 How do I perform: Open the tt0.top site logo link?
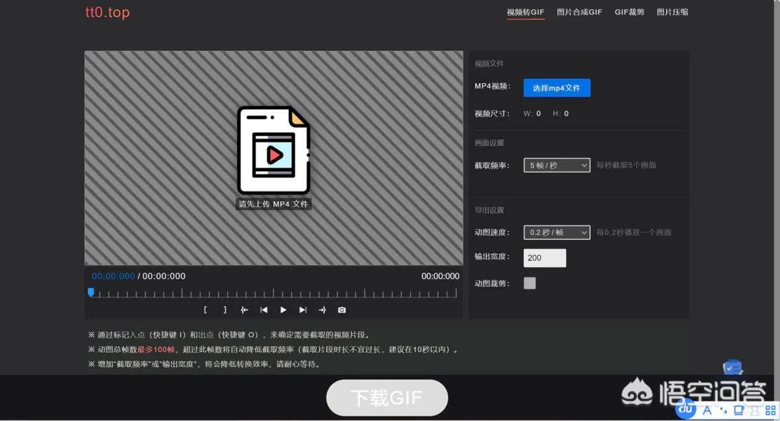tap(107, 12)
